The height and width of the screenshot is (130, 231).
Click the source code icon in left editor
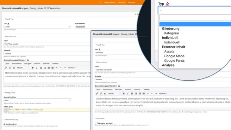pyautogui.click(x=65, y=68)
